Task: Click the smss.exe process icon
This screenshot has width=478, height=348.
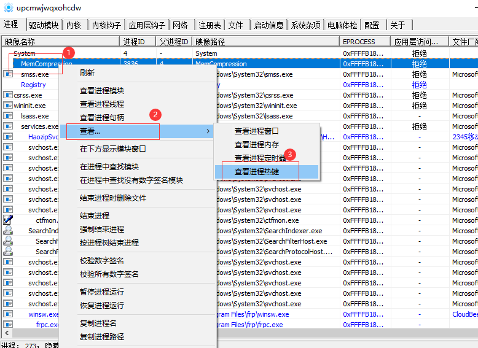Action: [x=8, y=74]
